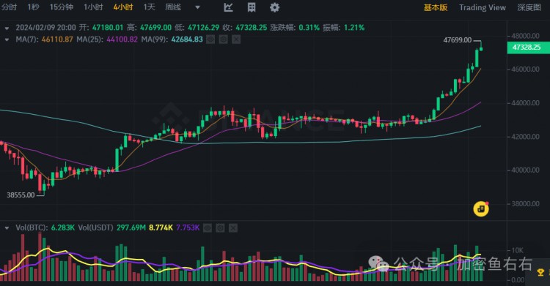This screenshot has height=286, width=550.
Task: Click the Vol(BTC) value 6.283K
Action: pos(63,228)
